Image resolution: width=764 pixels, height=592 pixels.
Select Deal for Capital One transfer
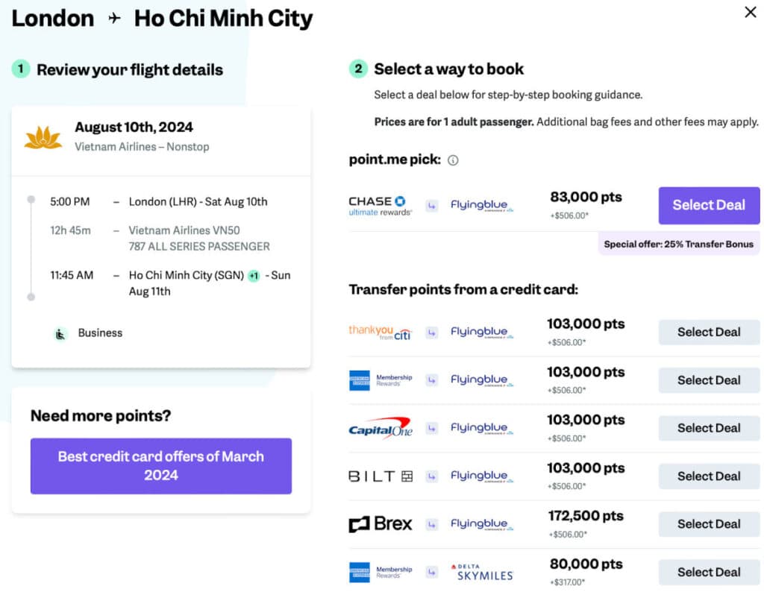click(x=708, y=428)
